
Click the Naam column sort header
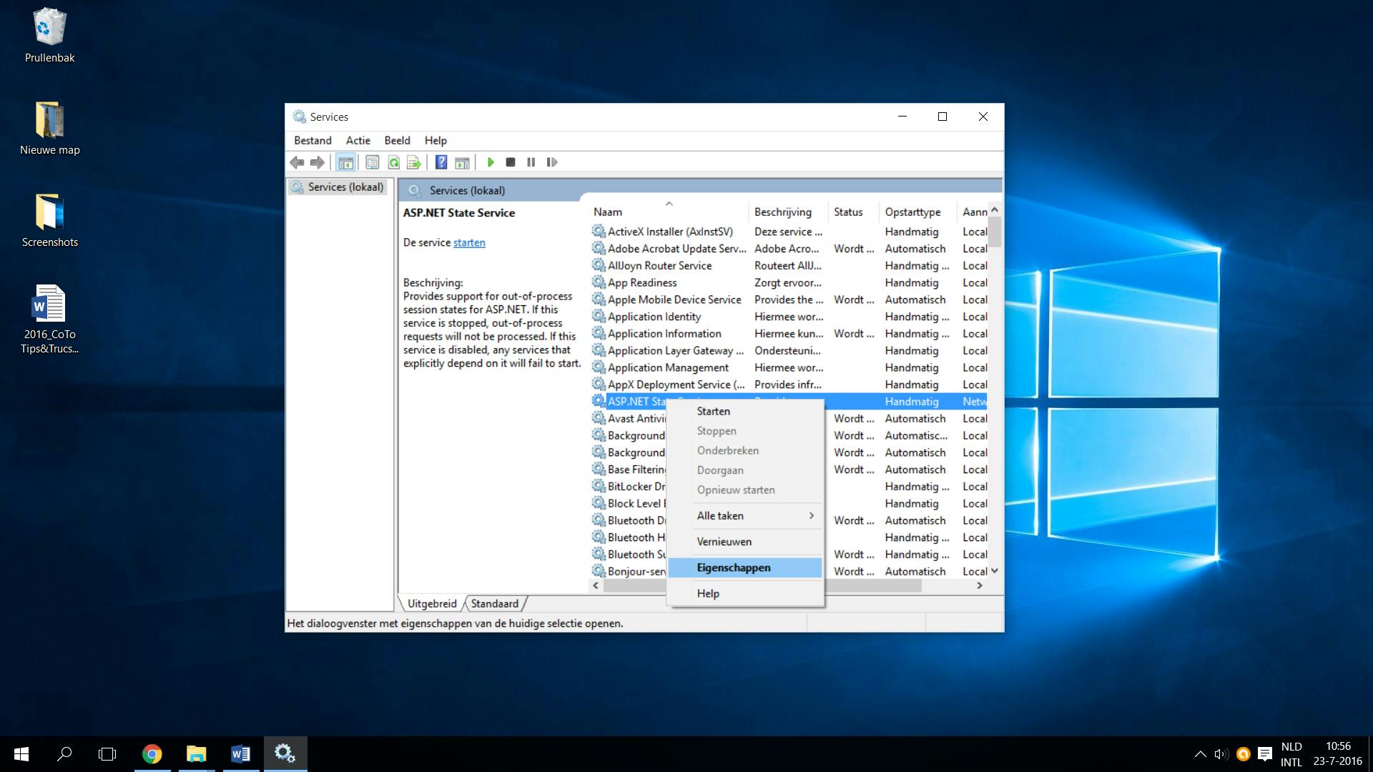tap(608, 212)
